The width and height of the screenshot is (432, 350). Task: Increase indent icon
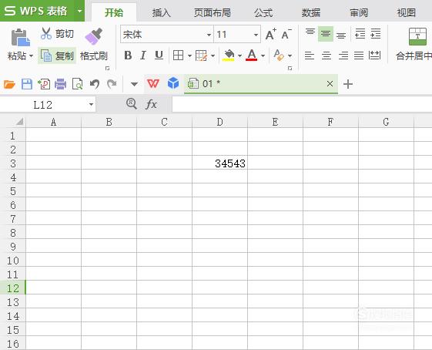(376, 34)
